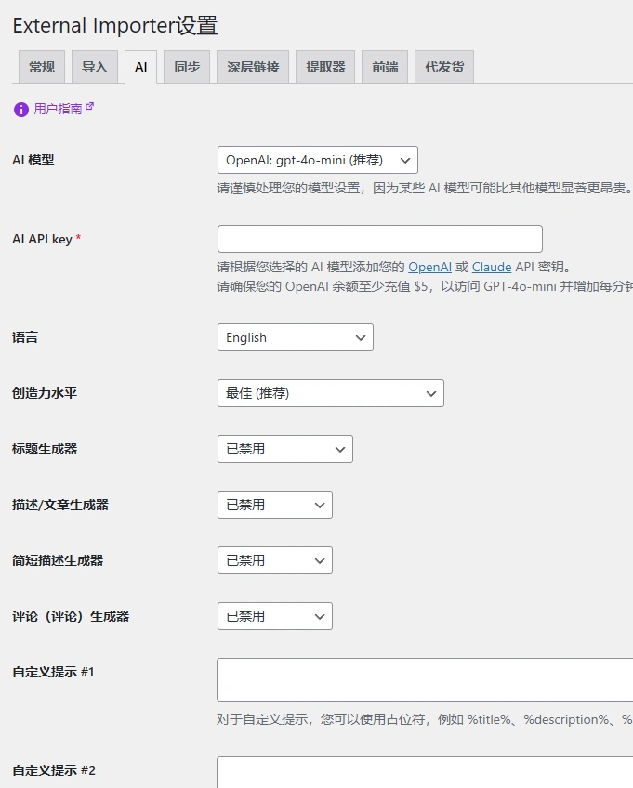633x788 pixels.
Task: Switch to the 导入 tab
Action: coord(92,66)
